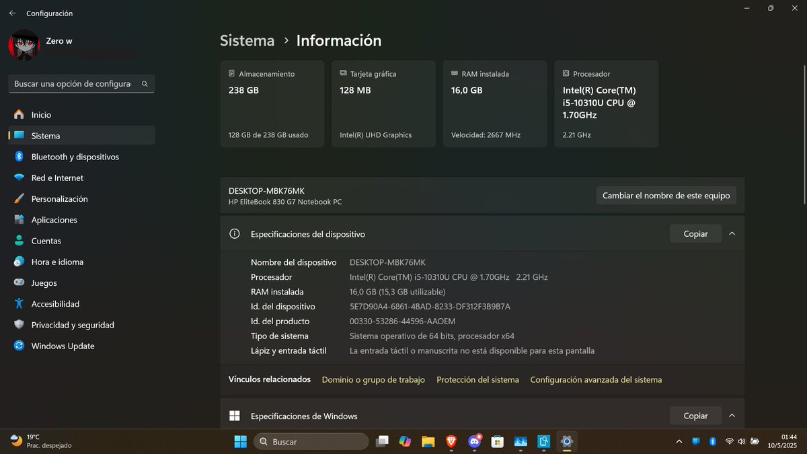Open 'Configuración avanzada del sistema' link
Viewport: 807px width, 454px height.
pyautogui.click(x=596, y=380)
